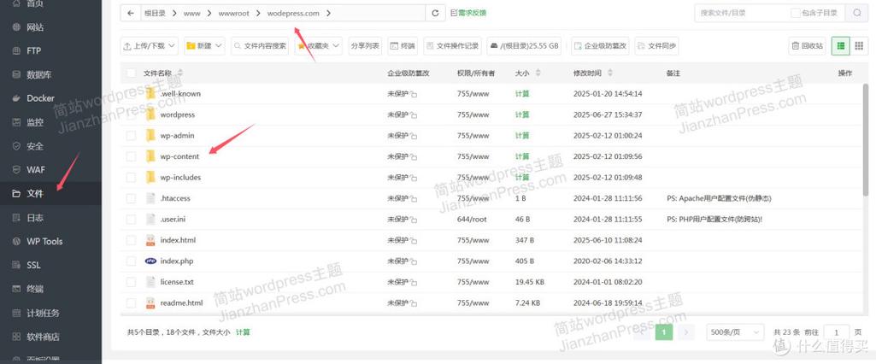Viewport: 876px width, 364px height.
Task: Open the Recycle Bin (回收站)
Action: click(808, 45)
